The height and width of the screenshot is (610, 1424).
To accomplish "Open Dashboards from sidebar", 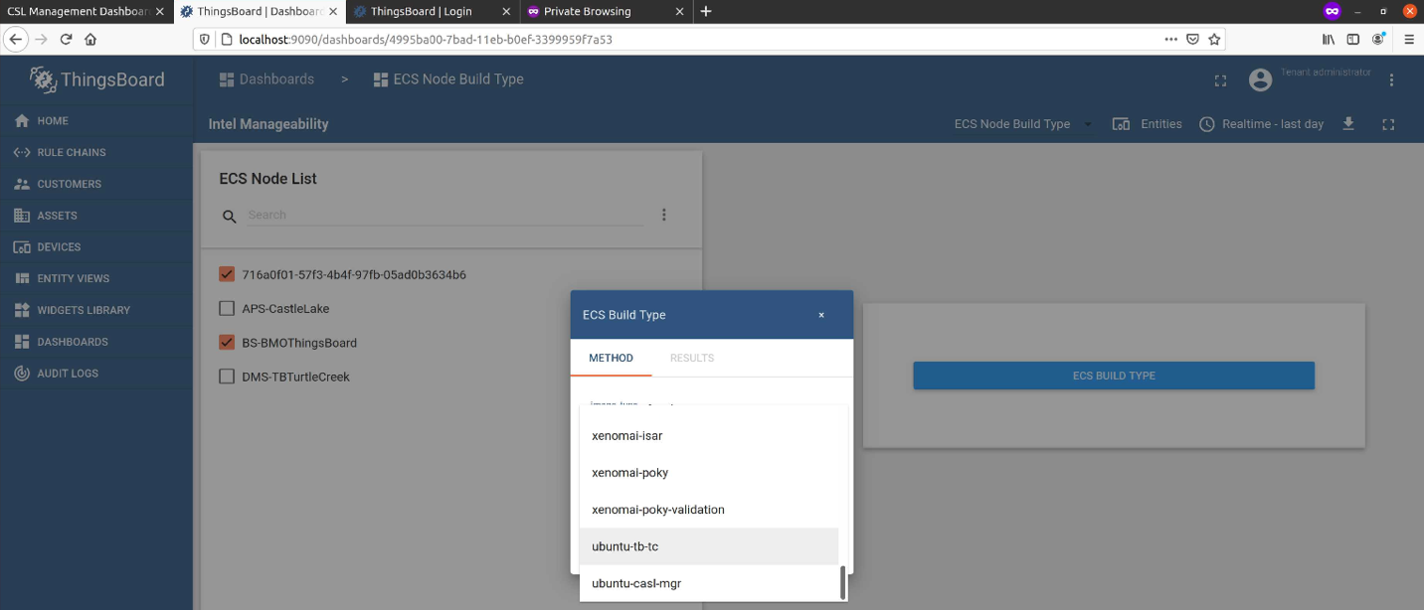I will [95, 342].
